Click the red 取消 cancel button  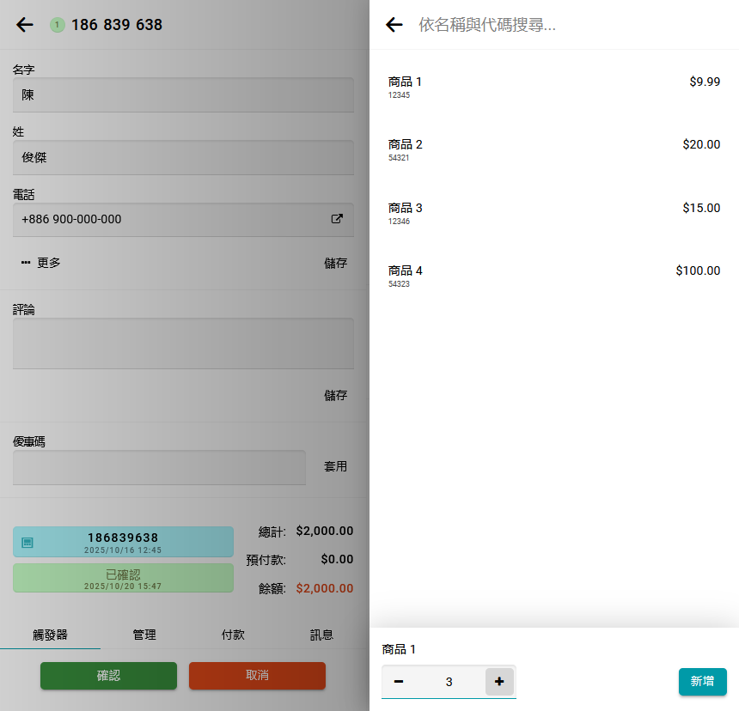[x=257, y=676]
